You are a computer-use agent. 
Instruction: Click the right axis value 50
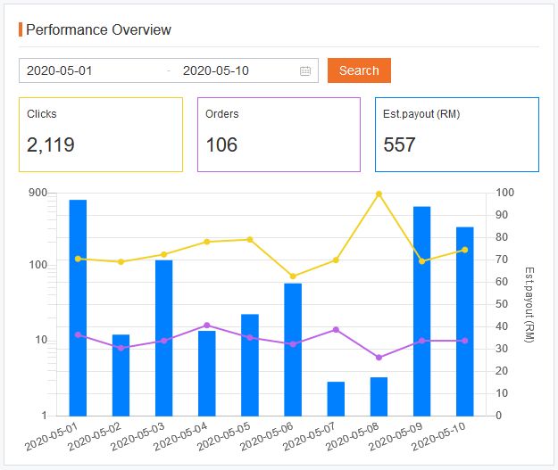point(502,304)
